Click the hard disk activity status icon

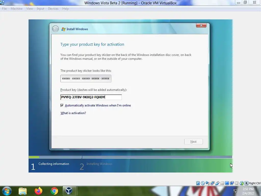tap(198, 183)
